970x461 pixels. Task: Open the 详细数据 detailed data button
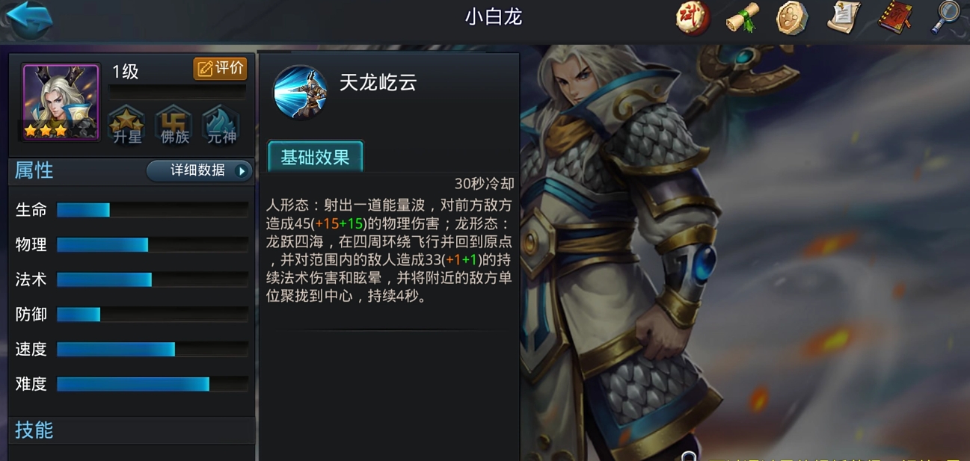(199, 170)
